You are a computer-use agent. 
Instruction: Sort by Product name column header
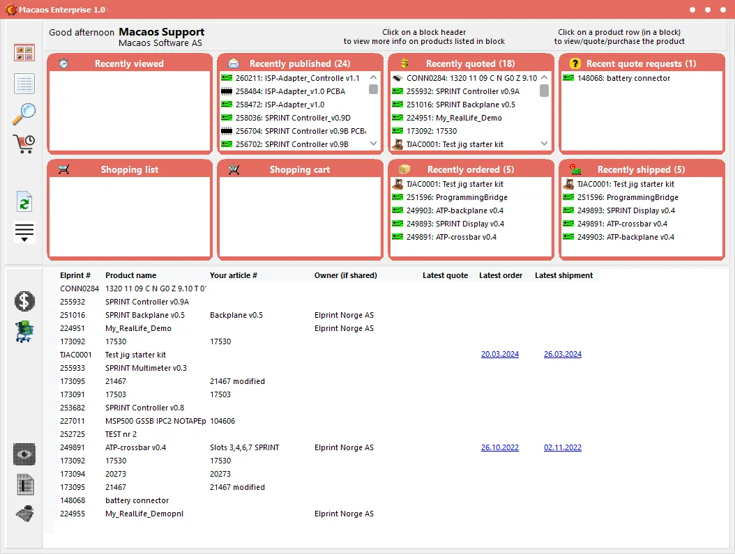point(131,275)
